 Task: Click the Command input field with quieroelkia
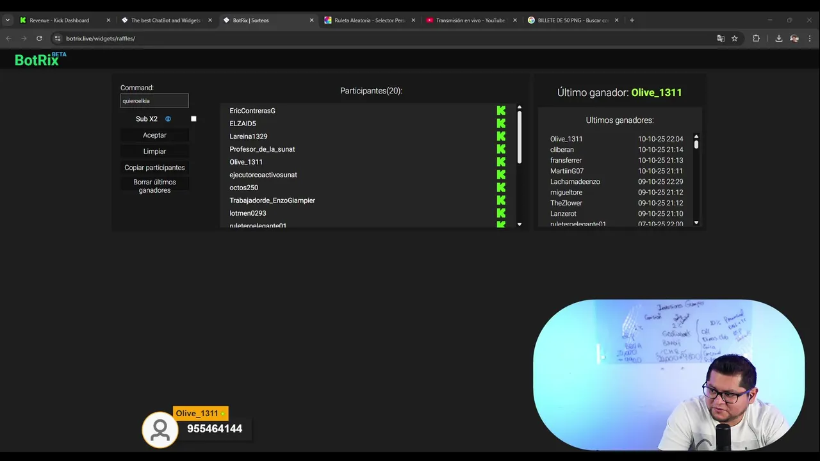pos(154,101)
